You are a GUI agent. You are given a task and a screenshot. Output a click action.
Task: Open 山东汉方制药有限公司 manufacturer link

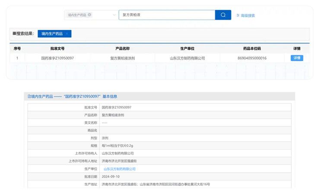(120, 169)
